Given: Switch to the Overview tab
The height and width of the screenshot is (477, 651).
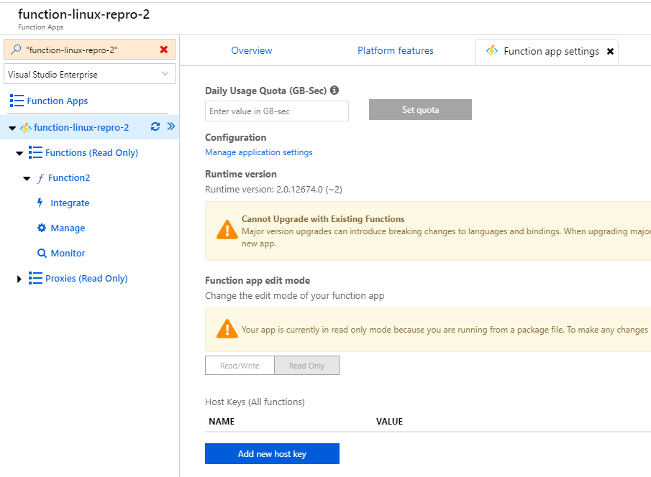Looking at the screenshot, I should (251, 50).
